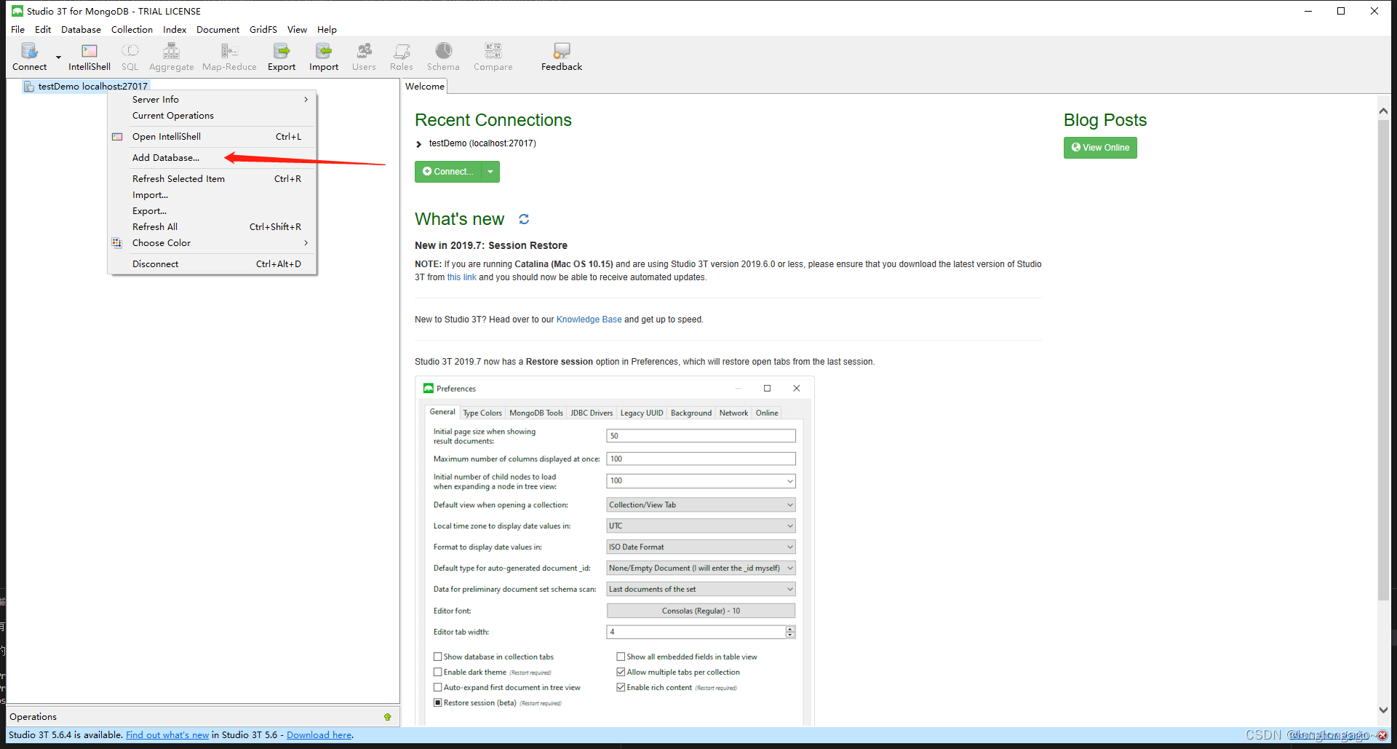Viewport: 1397px width, 749px height.
Task: Choose Add Database... from context menu
Action: coord(212,158)
